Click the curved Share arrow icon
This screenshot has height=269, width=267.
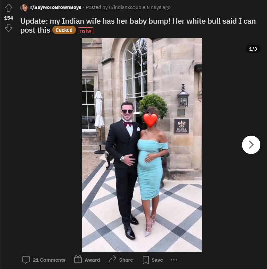pos(112,259)
